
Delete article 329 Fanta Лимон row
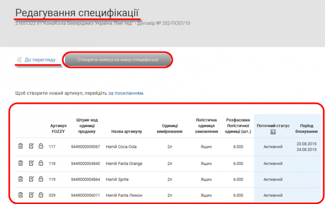click(21, 195)
